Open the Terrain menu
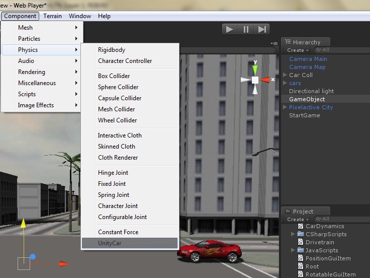The height and width of the screenshot is (278, 370). click(x=52, y=16)
